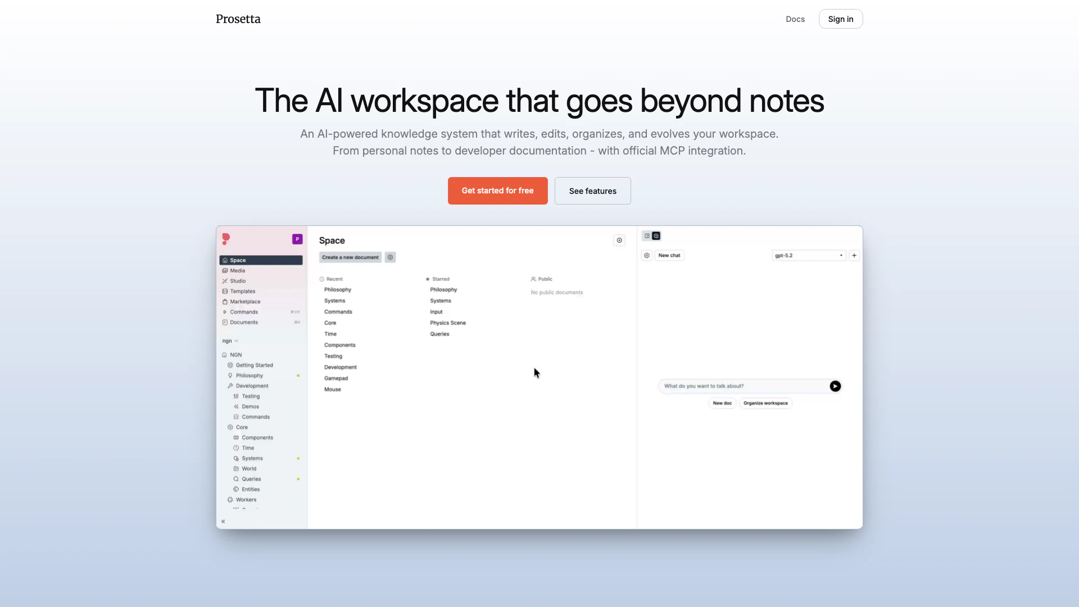Screen dimensions: 1079x607
Task: Toggle star on Philosophy sidebar item
Action: (298, 376)
